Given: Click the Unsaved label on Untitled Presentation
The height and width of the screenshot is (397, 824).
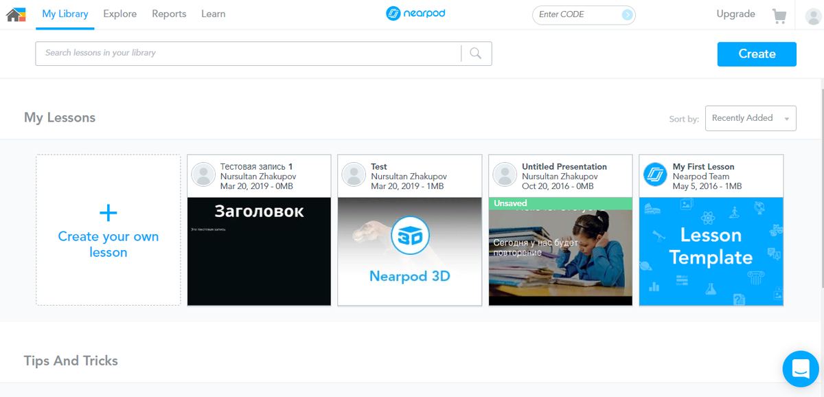Looking at the screenshot, I should click(510, 203).
